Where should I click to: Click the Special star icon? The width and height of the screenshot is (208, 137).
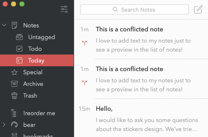[x=14, y=72]
